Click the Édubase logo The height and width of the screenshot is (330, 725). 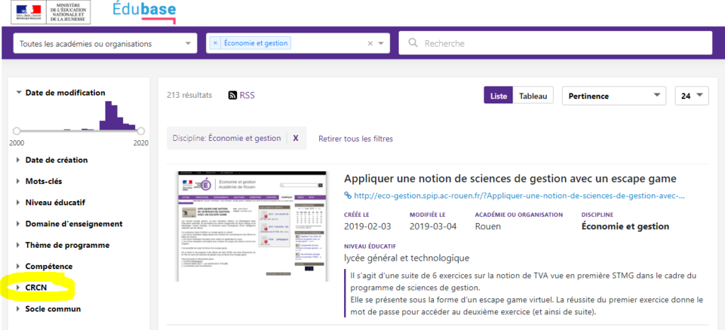point(144,12)
